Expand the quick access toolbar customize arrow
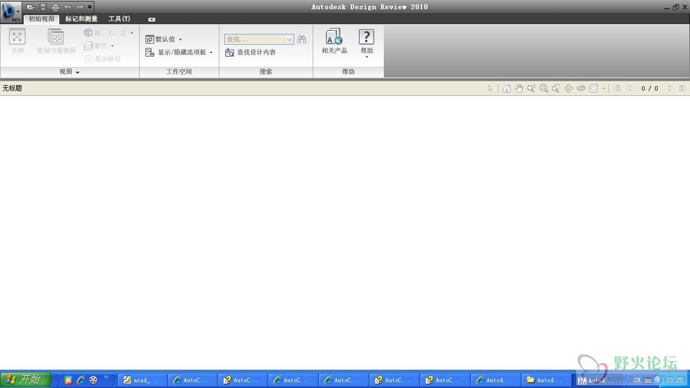Screen dimensions: 690x388 click(x=90, y=7)
